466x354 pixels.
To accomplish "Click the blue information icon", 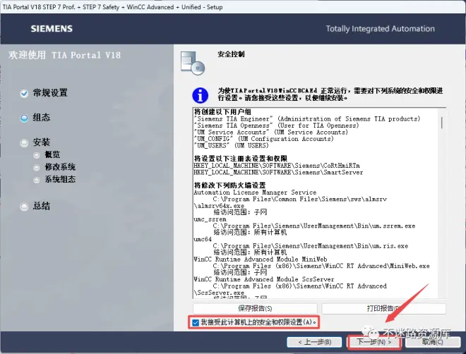I will (x=201, y=95).
